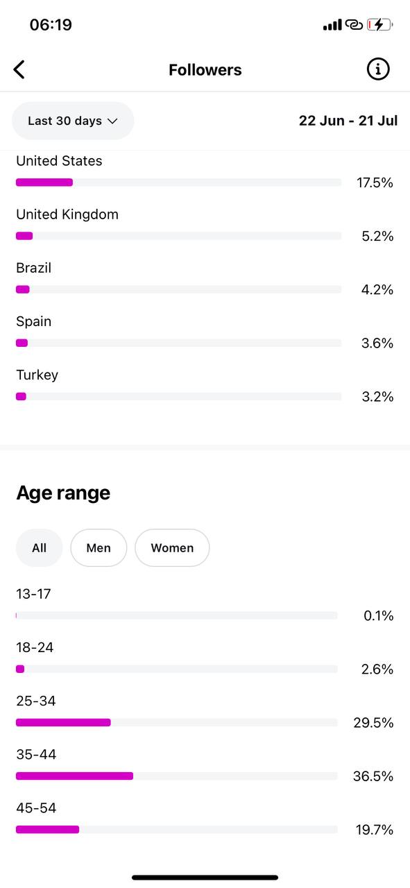Screen dimensions: 410x888
Task: Tap the Brazil country label
Action: click(34, 268)
